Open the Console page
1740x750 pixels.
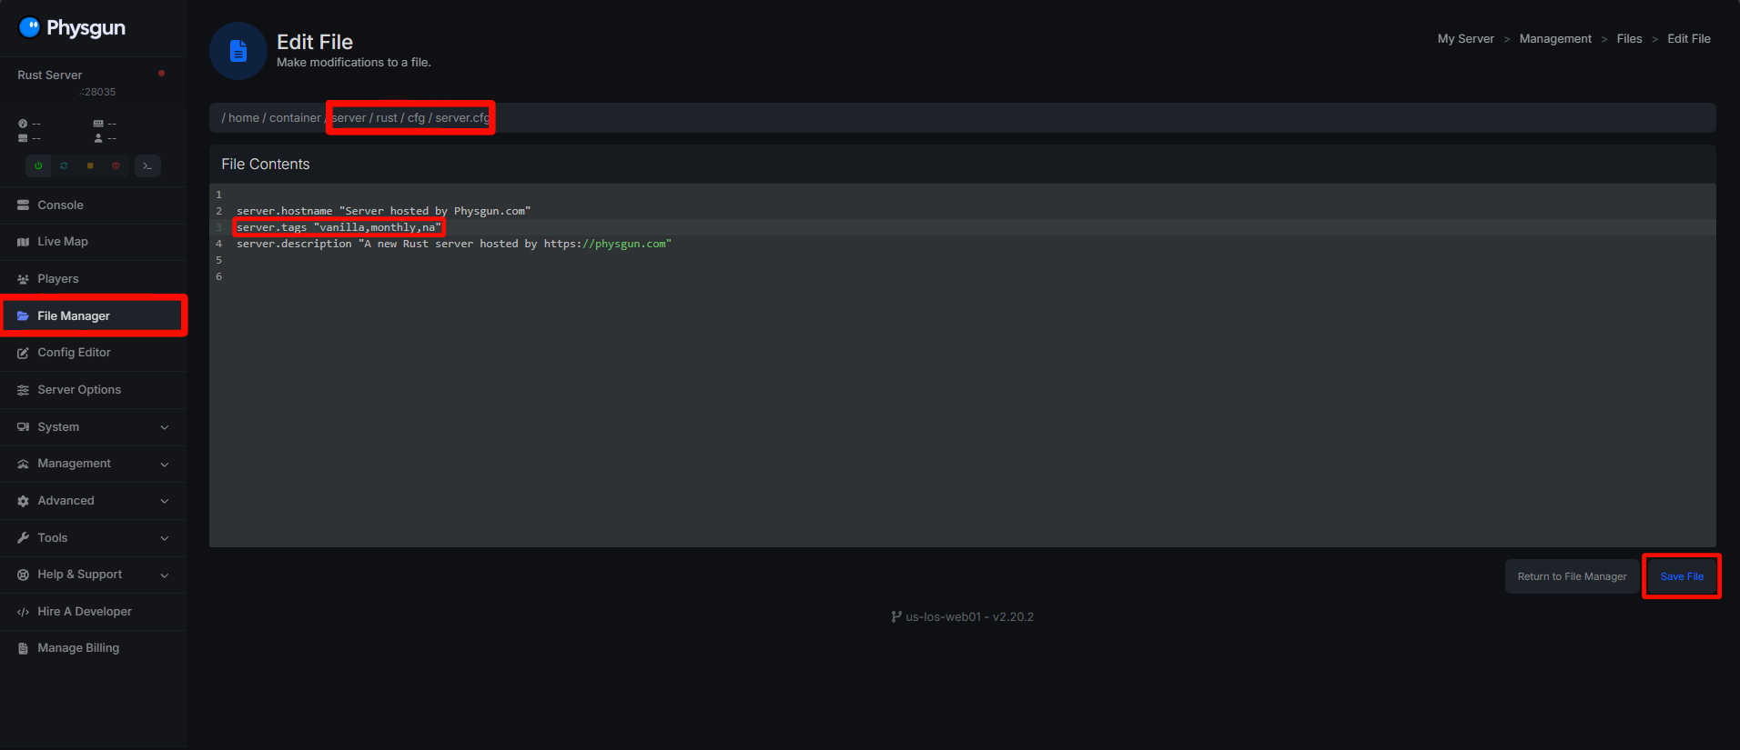pyautogui.click(x=60, y=205)
